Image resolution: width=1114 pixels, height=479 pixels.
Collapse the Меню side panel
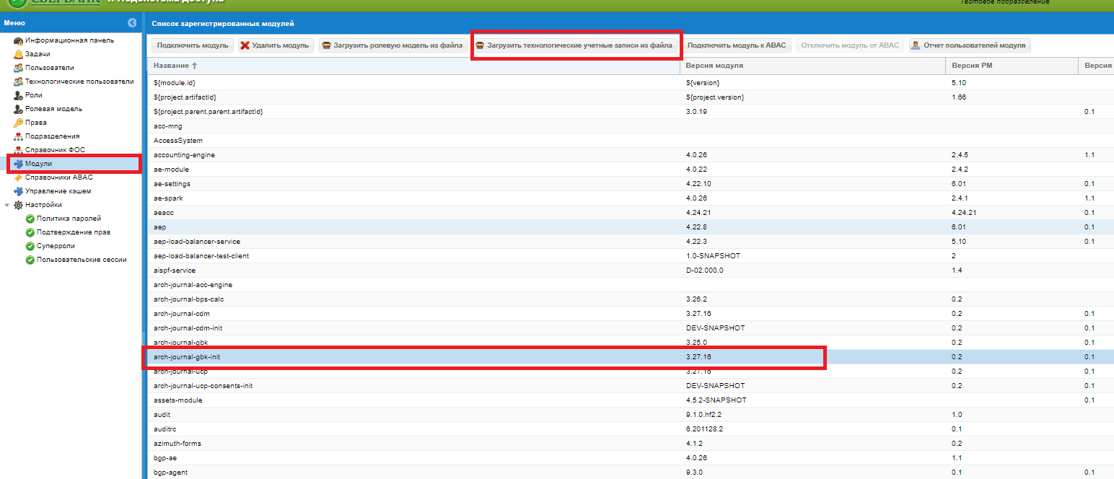click(x=132, y=23)
